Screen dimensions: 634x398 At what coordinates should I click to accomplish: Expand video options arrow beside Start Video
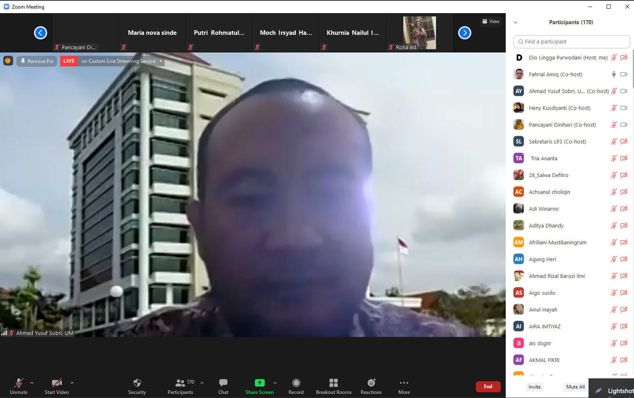click(x=72, y=383)
